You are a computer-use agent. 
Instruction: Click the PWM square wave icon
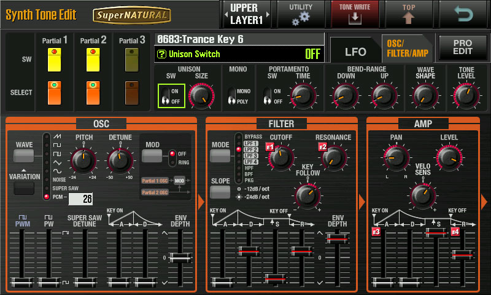(23, 217)
